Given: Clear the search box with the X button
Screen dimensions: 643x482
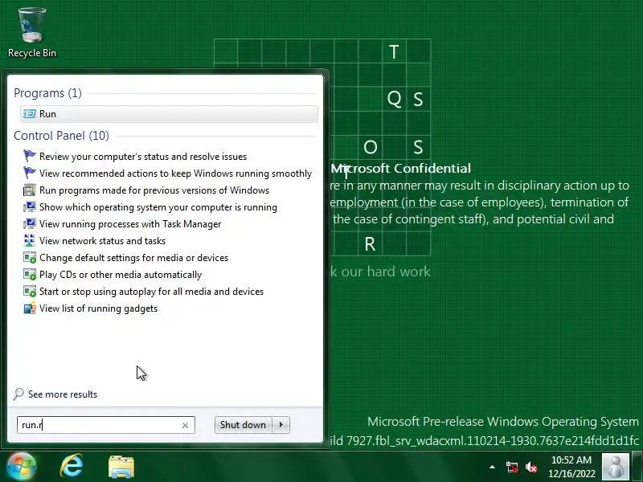Looking at the screenshot, I should tap(185, 426).
